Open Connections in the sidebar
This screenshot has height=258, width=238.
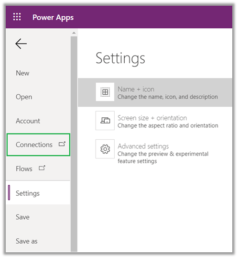tap(38, 145)
